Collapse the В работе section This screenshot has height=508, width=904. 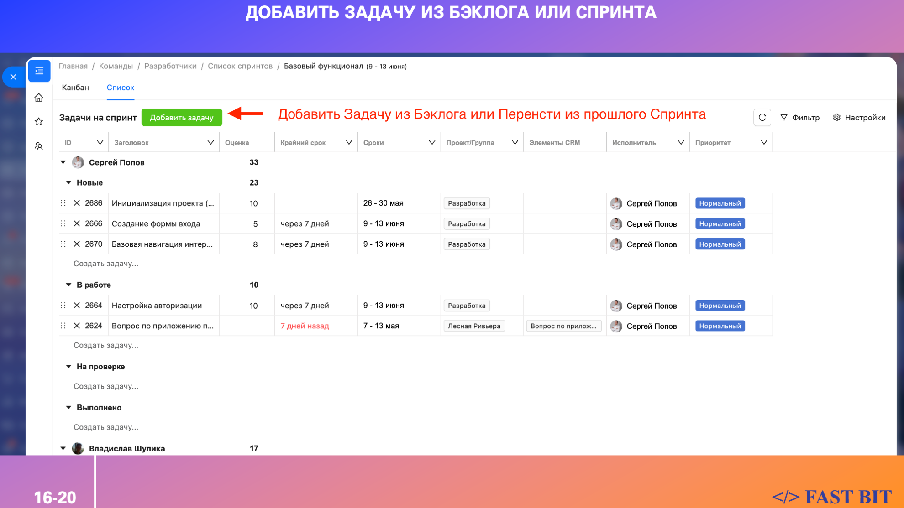click(x=68, y=285)
